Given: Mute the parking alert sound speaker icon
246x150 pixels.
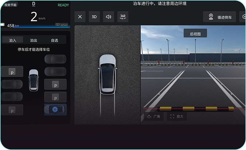Looking at the screenshot, I should 109,17.
